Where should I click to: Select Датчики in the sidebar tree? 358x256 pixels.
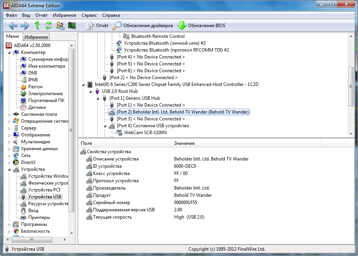click(x=37, y=107)
